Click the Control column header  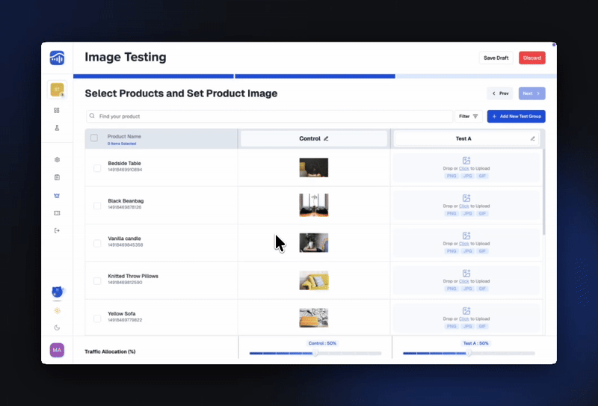click(314, 138)
